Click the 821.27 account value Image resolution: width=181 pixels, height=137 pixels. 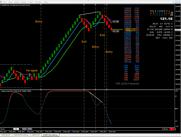coord(153,27)
